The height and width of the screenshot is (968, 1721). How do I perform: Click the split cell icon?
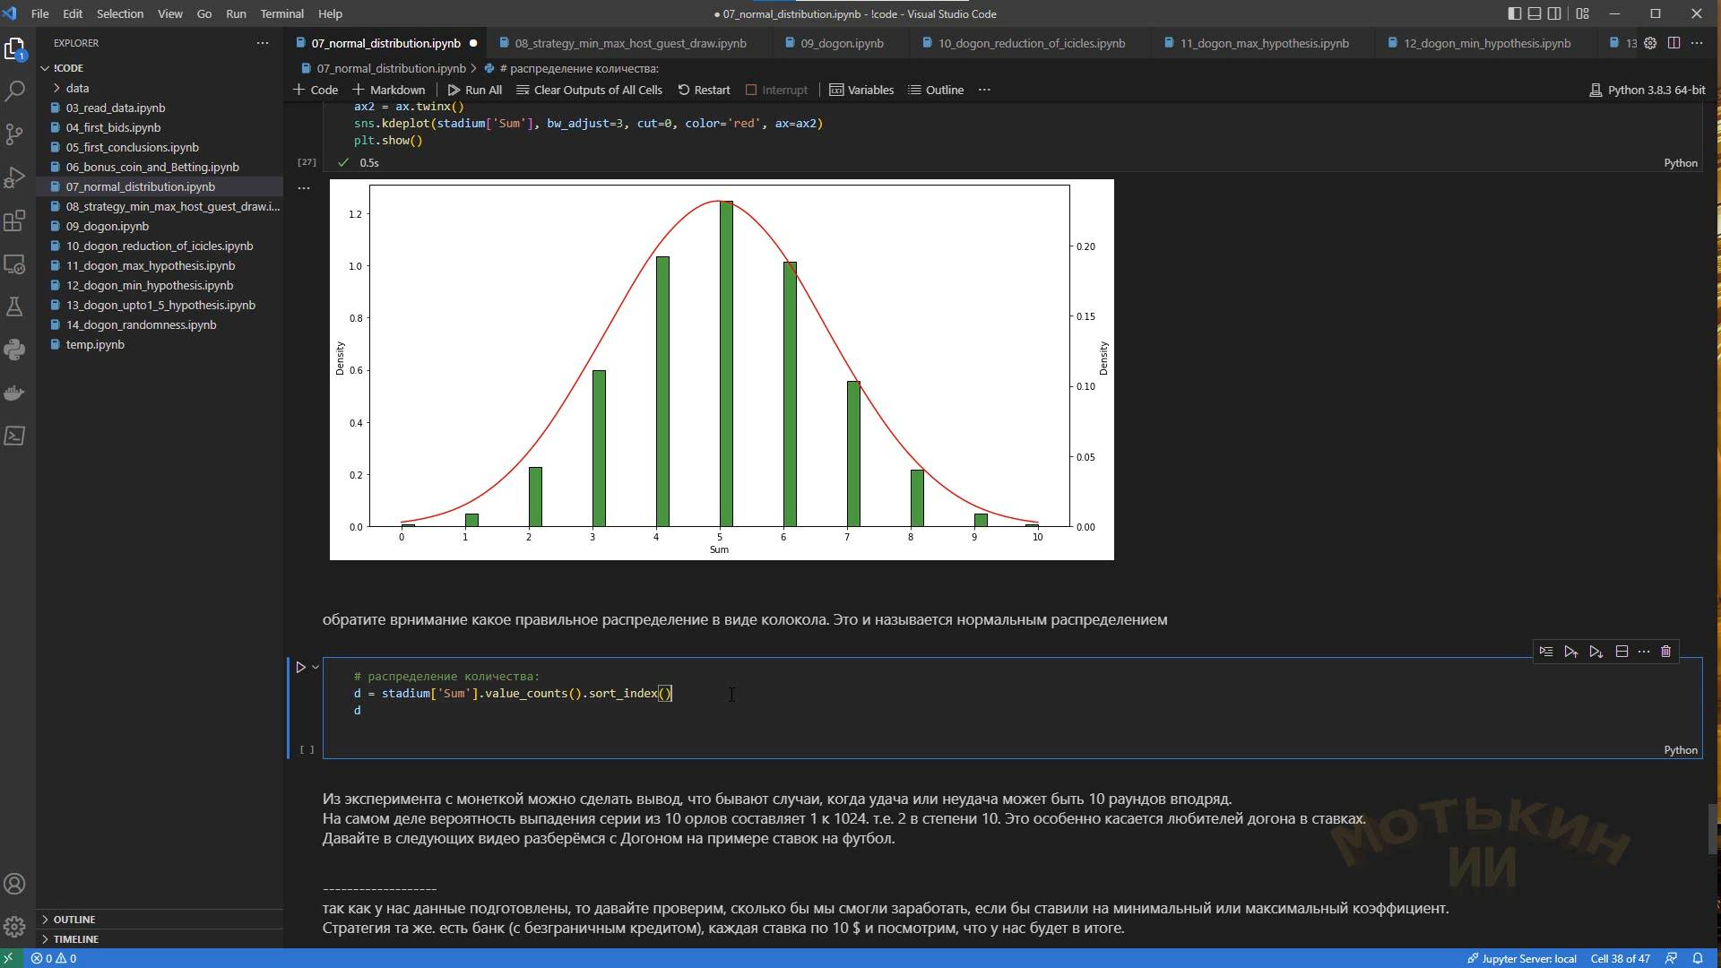tap(1622, 652)
